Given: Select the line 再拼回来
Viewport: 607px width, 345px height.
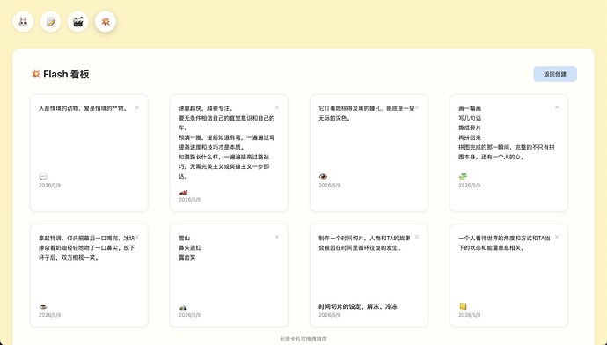Looking at the screenshot, I should tap(470, 137).
